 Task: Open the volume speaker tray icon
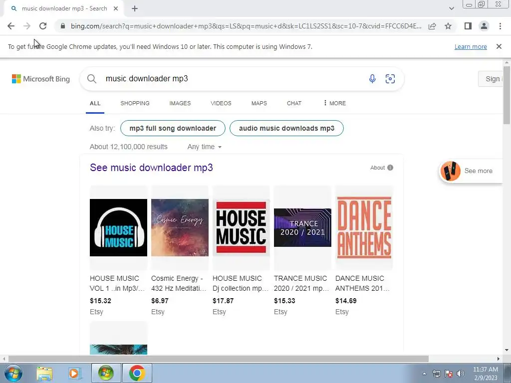(461, 374)
